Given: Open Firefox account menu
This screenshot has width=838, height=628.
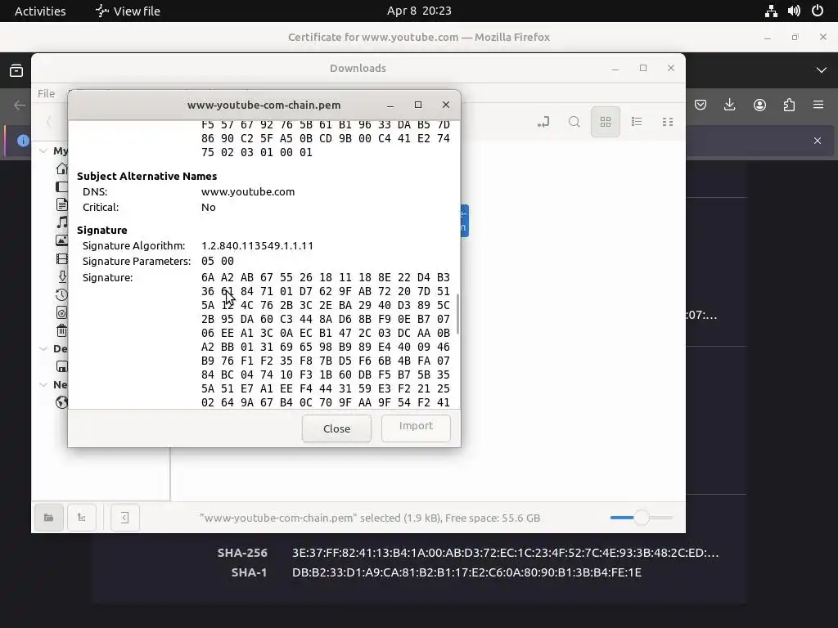Looking at the screenshot, I should (759, 105).
